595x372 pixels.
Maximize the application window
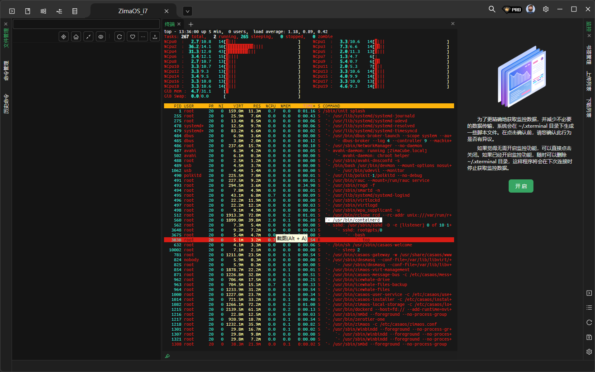point(574,9)
